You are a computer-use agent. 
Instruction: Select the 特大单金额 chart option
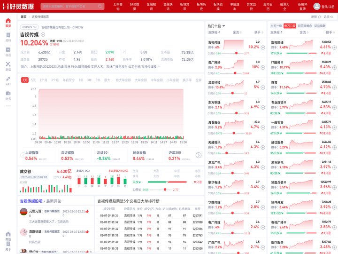pyautogui.click(x=123, y=80)
